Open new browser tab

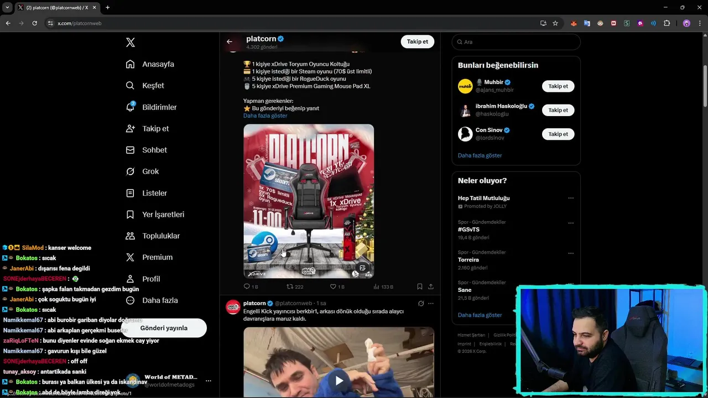coord(107,7)
